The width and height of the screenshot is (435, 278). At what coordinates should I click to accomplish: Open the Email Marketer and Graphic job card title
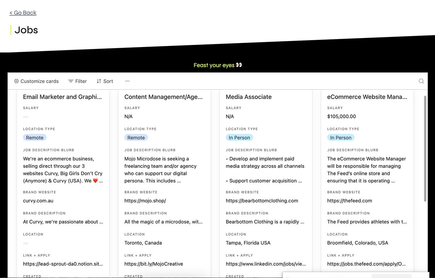tap(62, 97)
